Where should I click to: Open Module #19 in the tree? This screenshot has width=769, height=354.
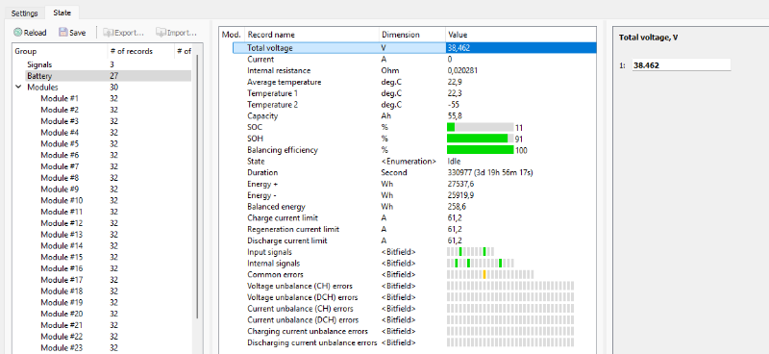point(62,302)
